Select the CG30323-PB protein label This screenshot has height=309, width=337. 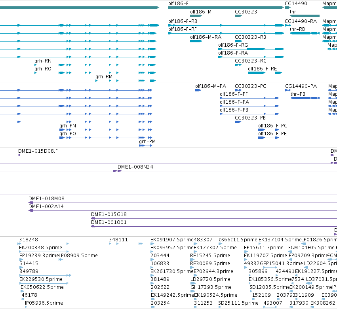coord(250,118)
